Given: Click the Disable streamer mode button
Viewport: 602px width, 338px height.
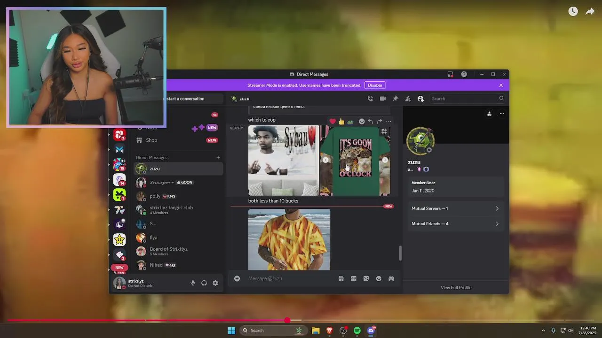Looking at the screenshot, I should pos(375,85).
